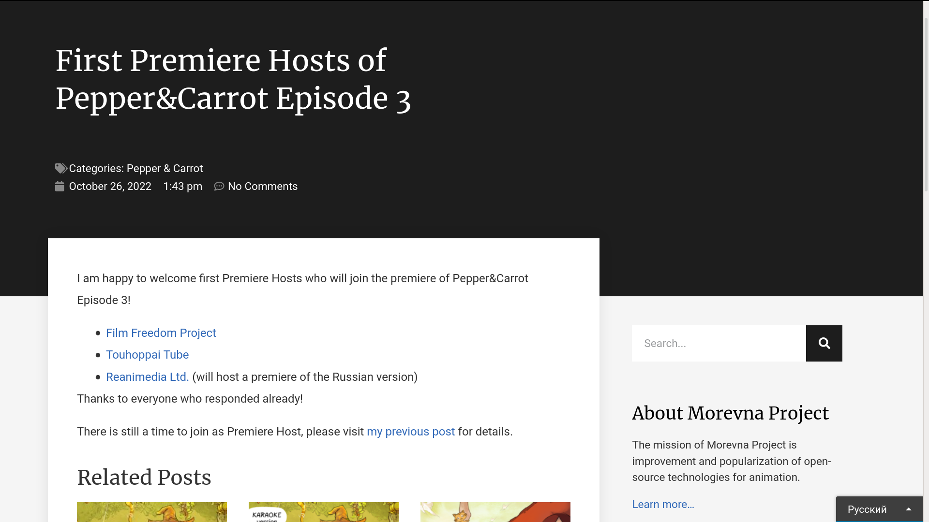
Task: Type in the Search input field
Action: coord(719,343)
